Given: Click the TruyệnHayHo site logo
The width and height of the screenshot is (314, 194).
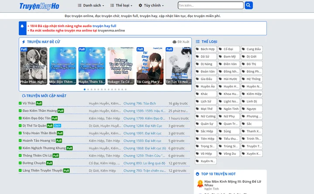Looking at the screenshot, I should point(39,6).
